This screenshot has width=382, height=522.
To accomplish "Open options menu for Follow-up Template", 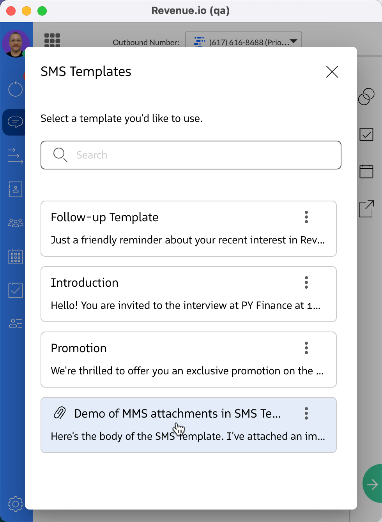I will 306,217.
